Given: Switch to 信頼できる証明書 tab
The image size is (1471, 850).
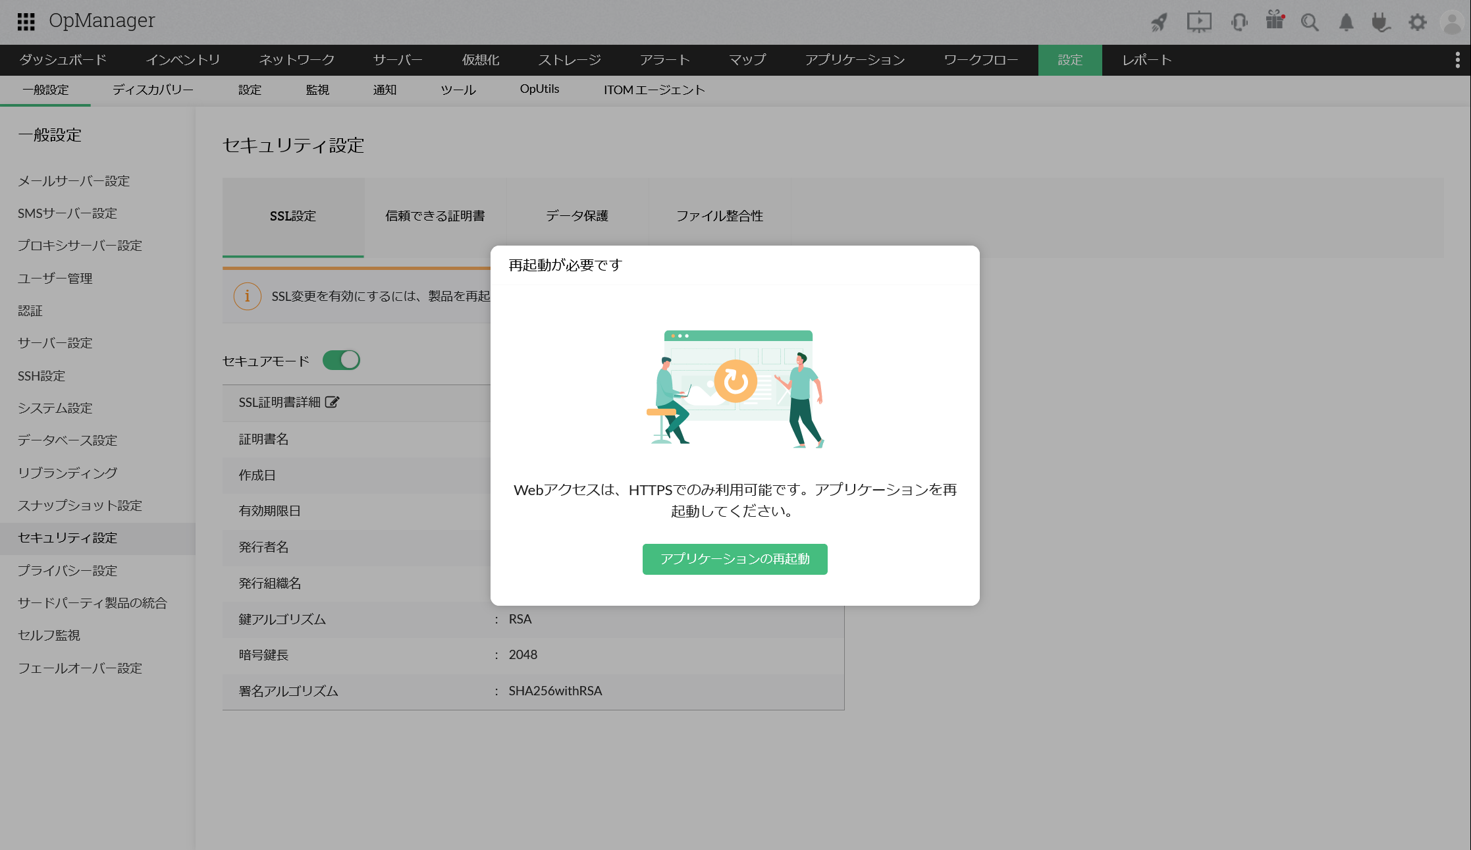Looking at the screenshot, I should pos(435,216).
